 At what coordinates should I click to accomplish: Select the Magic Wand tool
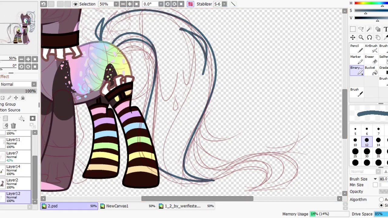tap(369, 29)
